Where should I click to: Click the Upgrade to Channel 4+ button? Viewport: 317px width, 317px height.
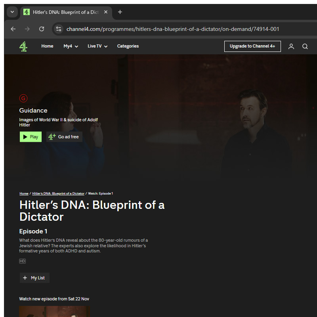click(252, 46)
